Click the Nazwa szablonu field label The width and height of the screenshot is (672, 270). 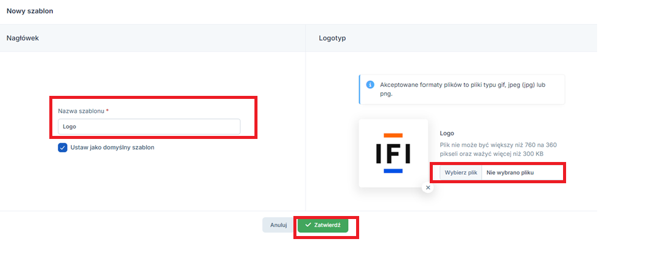point(81,110)
